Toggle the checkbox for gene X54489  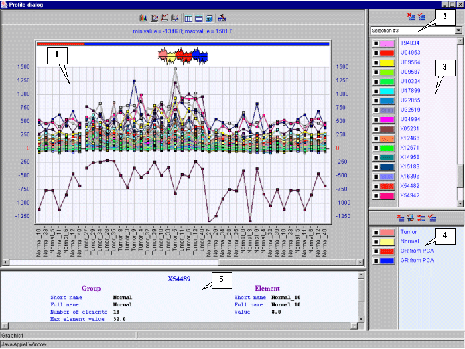click(377, 186)
